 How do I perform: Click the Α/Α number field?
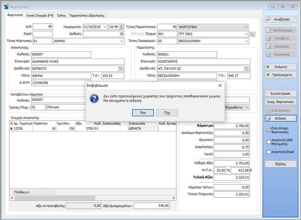(x=43, y=27)
